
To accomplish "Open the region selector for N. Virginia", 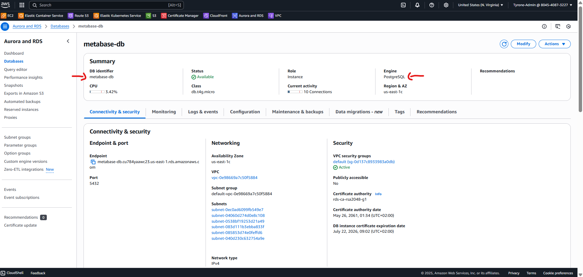I will click(x=480, y=5).
